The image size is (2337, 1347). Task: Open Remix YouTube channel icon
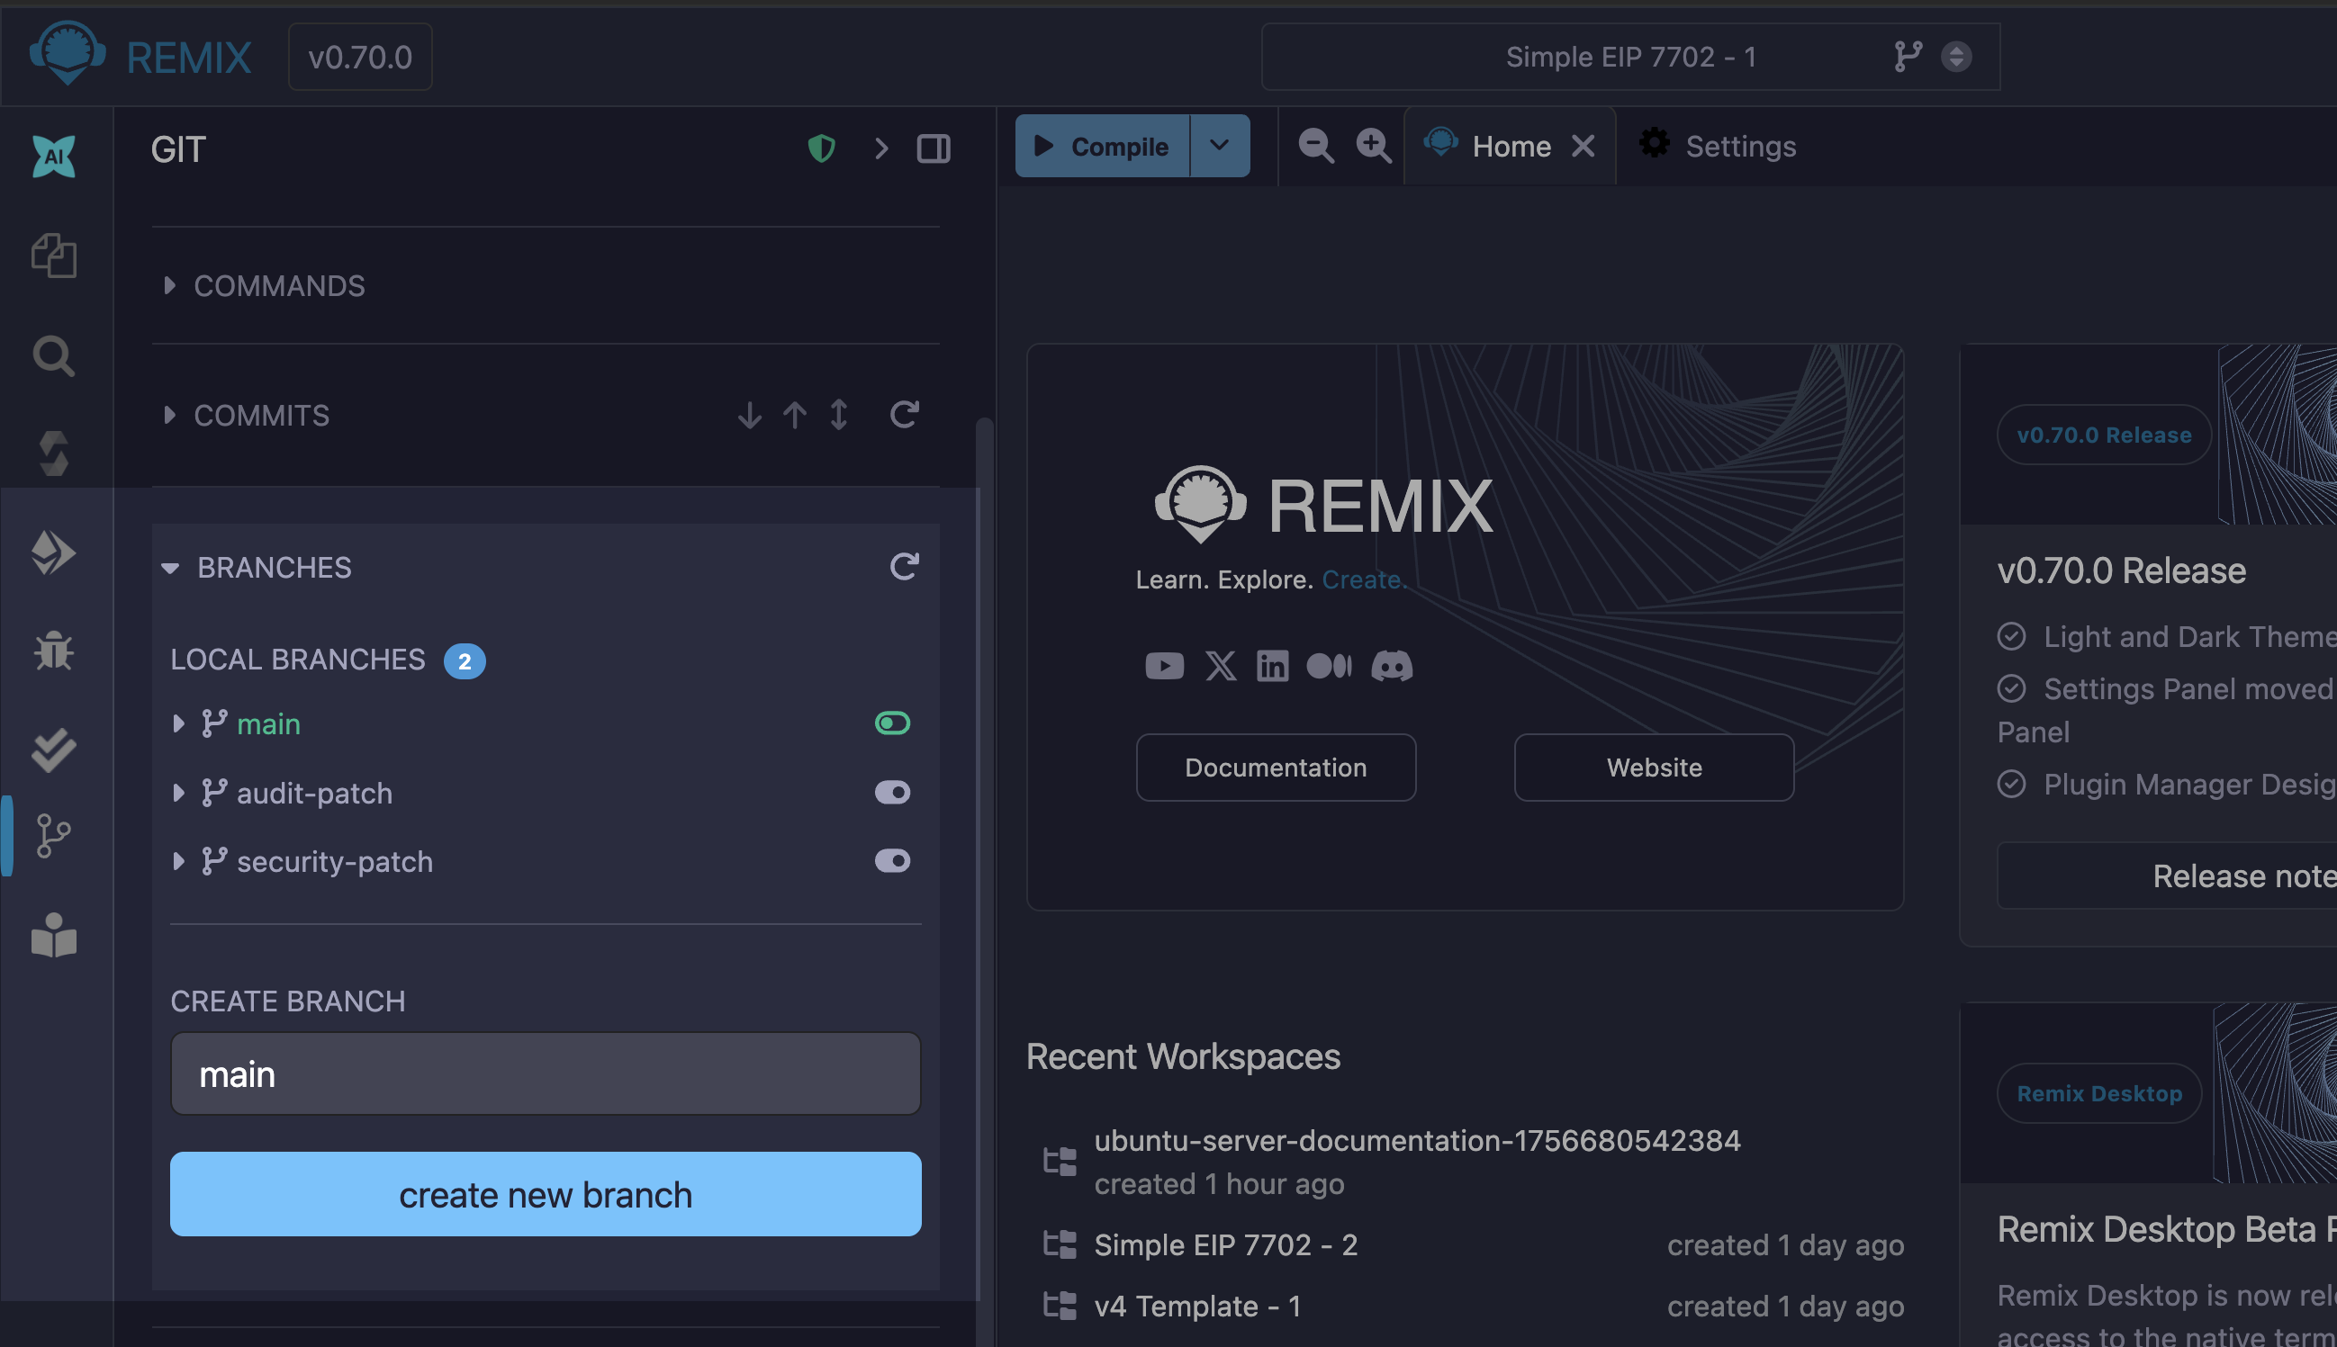[x=1164, y=665]
